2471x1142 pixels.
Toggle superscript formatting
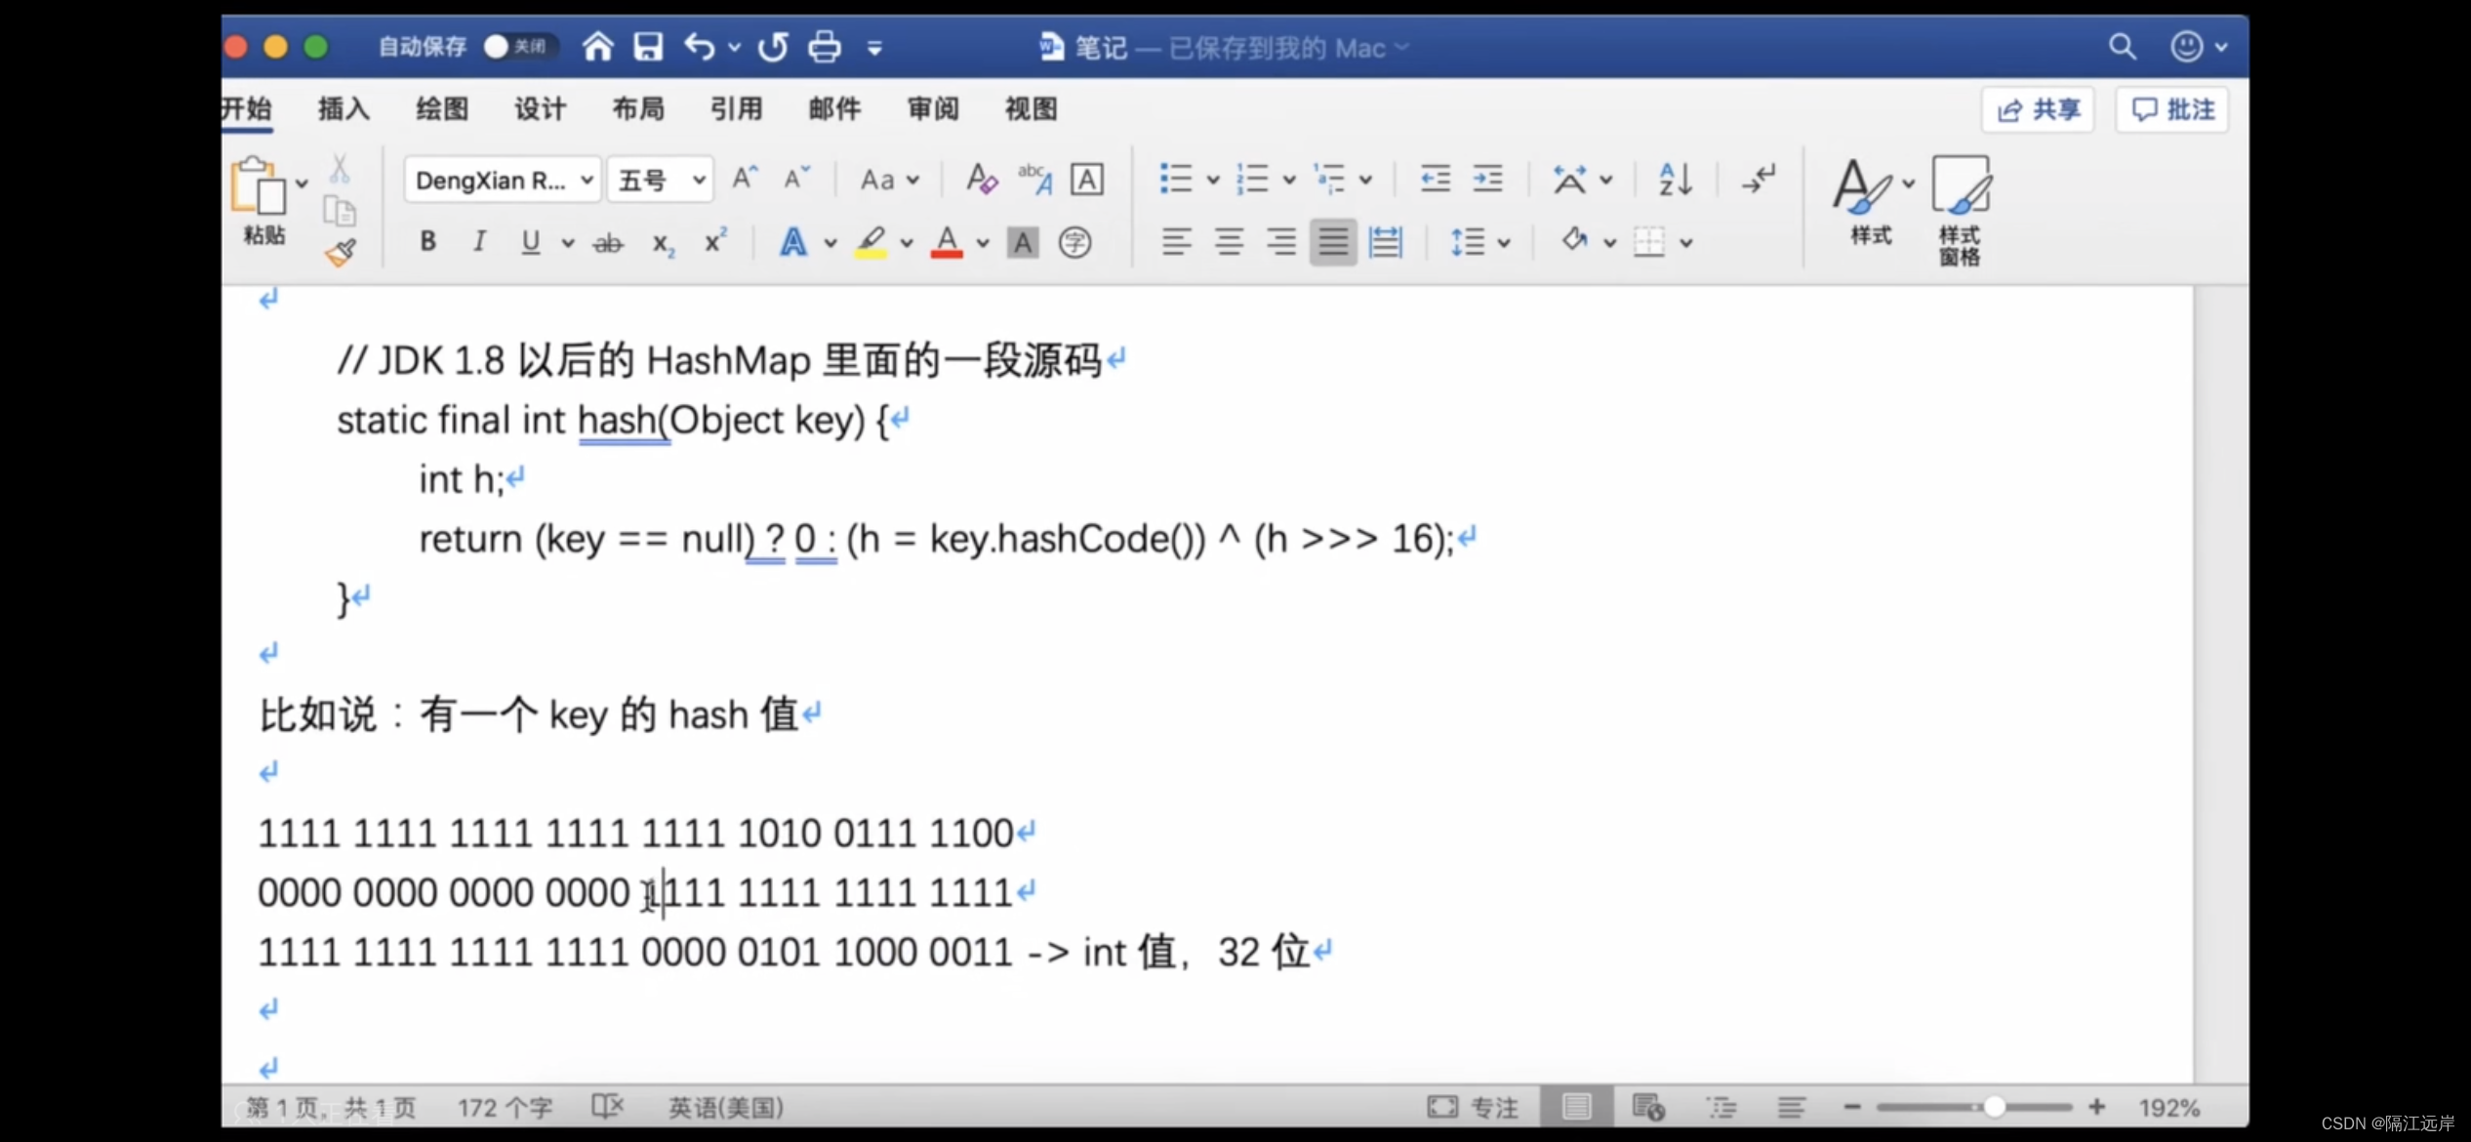(x=715, y=240)
